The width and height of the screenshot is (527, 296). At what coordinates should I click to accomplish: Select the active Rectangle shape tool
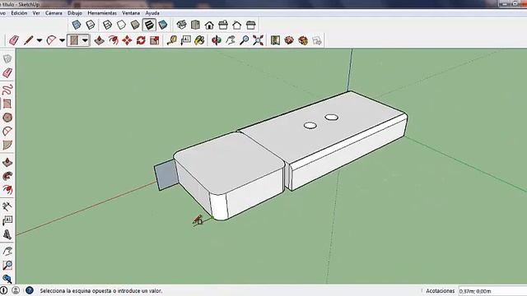pyautogui.click(x=74, y=40)
